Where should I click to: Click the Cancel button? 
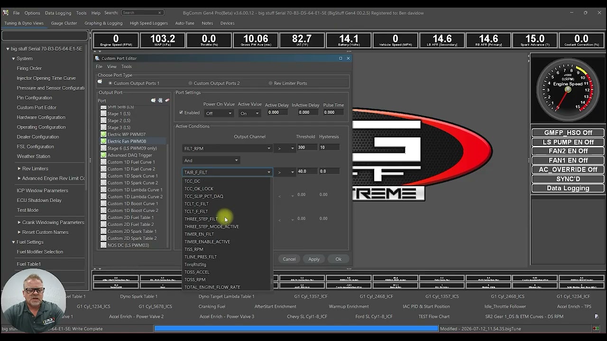[x=289, y=259]
